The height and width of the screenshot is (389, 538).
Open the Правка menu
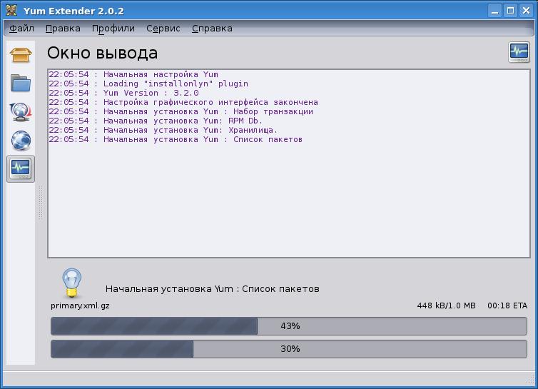(63, 28)
